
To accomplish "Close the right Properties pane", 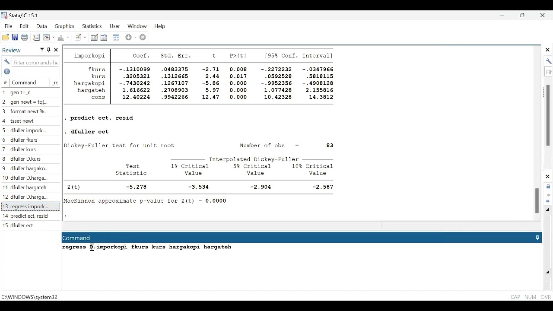I will click(x=548, y=177).
